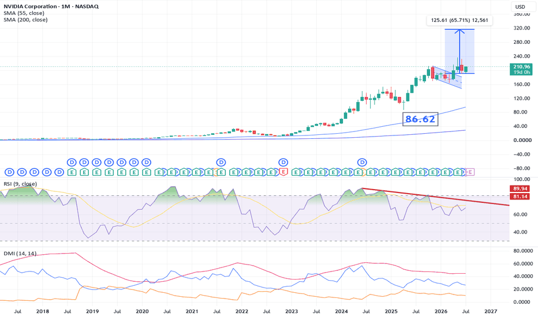This screenshot has height=317, width=538.
Task: Select the SMA (200, close) legend
Action: pyautogui.click(x=26, y=20)
